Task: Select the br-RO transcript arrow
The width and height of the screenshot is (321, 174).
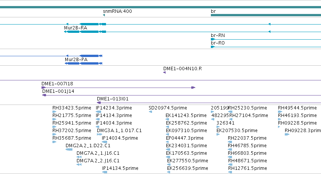Action: point(213,47)
